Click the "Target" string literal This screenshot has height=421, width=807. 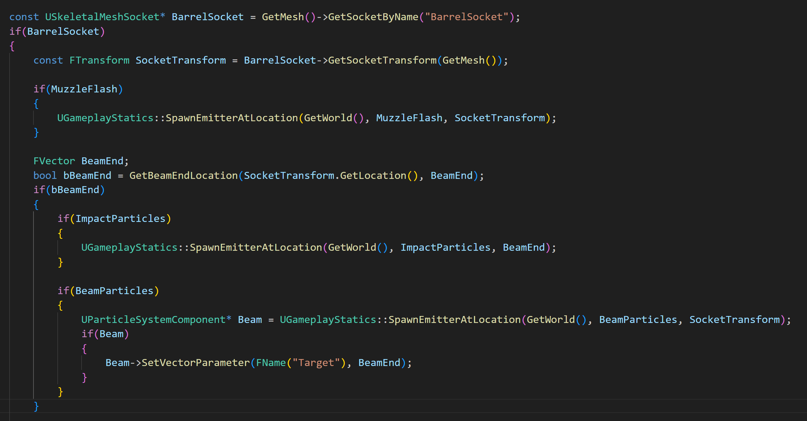coord(316,363)
